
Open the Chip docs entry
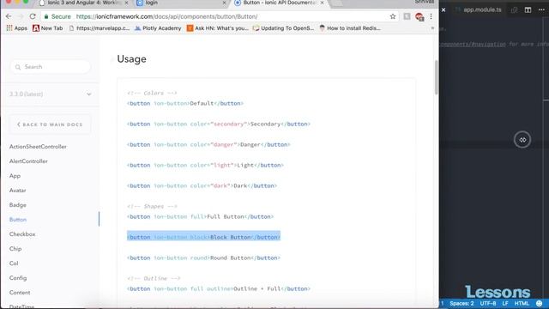tap(15, 249)
